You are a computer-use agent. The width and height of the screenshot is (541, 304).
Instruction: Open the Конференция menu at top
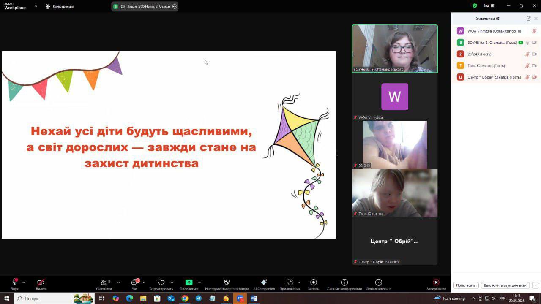60,6
